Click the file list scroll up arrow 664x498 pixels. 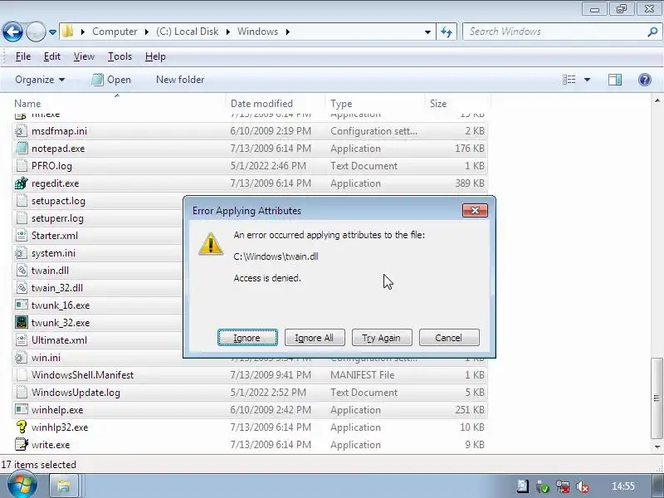point(657,100)
